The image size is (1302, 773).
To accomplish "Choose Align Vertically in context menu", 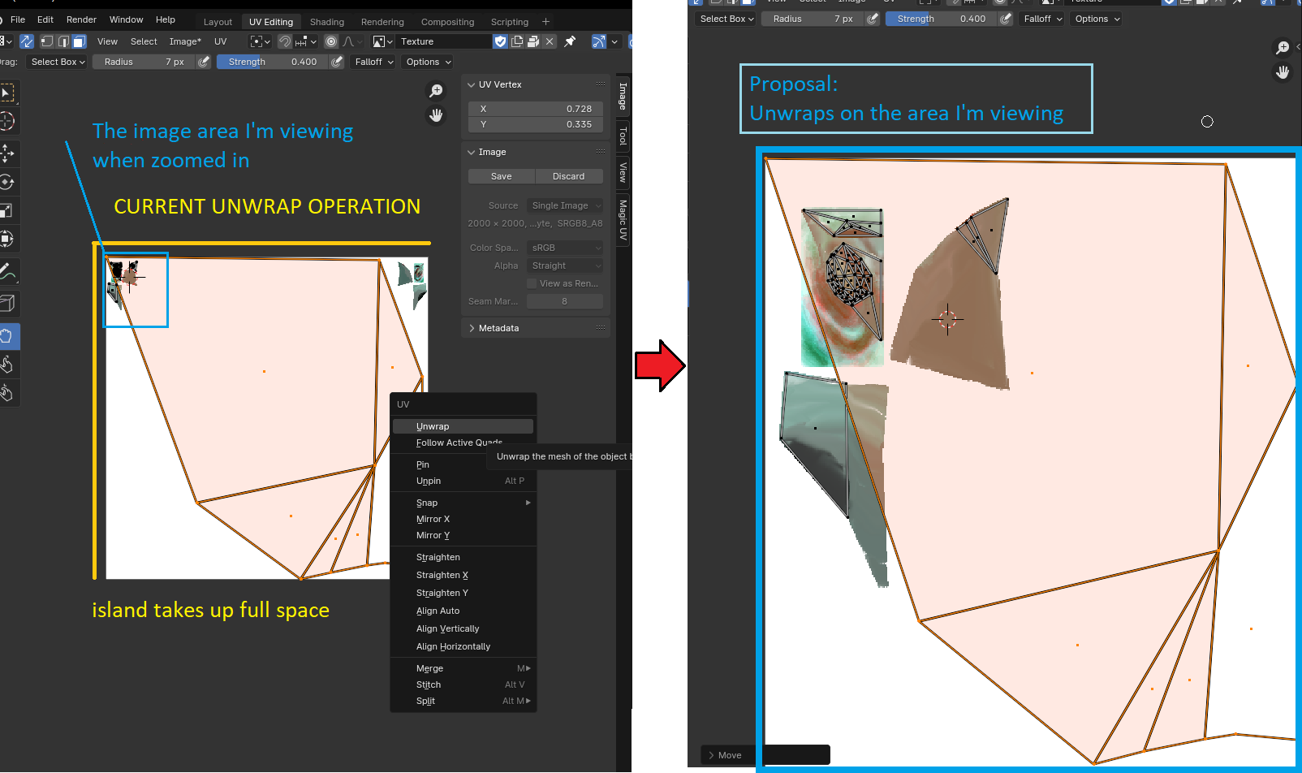I will [463, 628].
